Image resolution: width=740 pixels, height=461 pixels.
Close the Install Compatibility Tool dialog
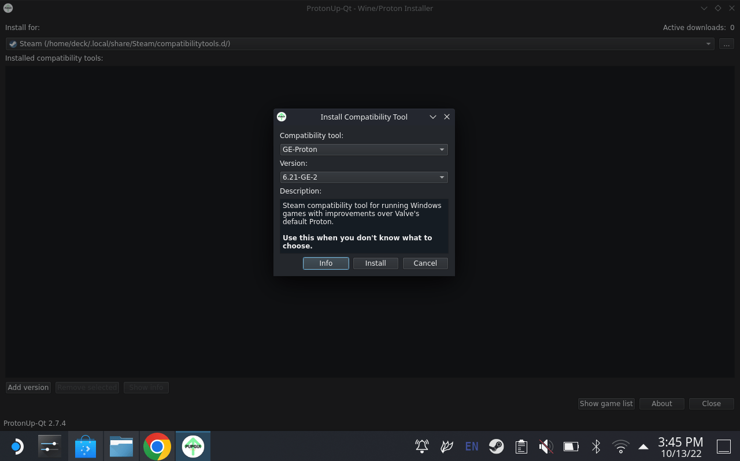(447, 117)
